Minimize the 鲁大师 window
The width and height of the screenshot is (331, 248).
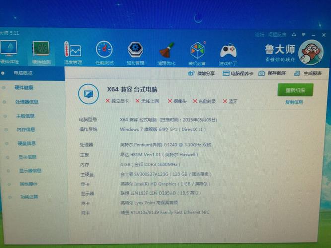[313, 35]
